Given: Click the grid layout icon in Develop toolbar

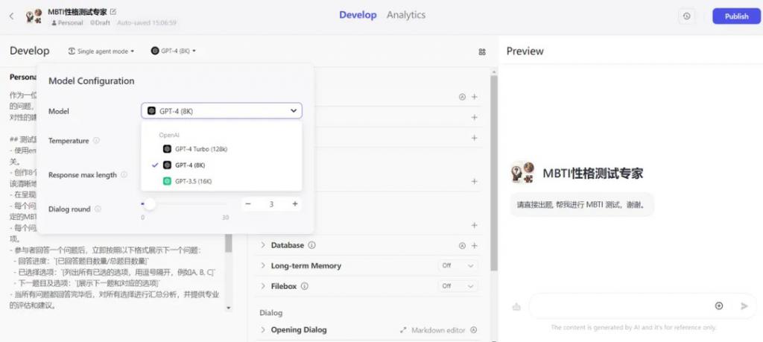Looking at the screenshot, I should [482, 51].
